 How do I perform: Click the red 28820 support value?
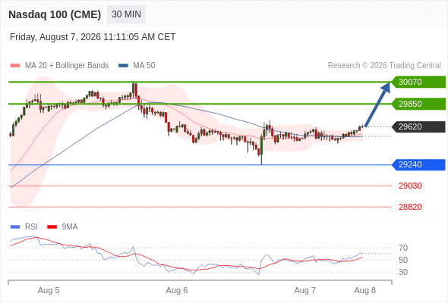(410, 207)
